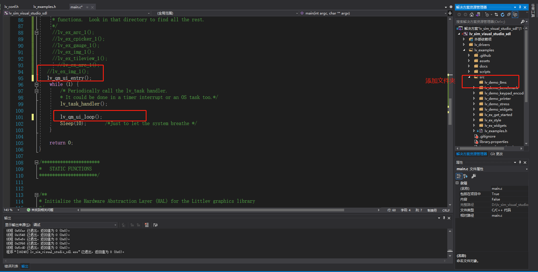Click the find message in code icon in Output

point(124,225)
